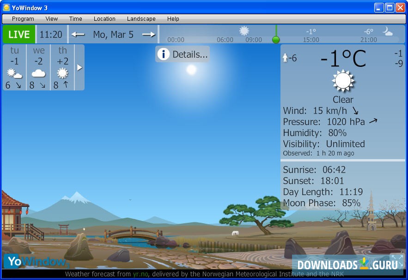The image size is (408, 280).
Task: Click the YoWindow title bar app icon
Action: [x=6, y=7]
